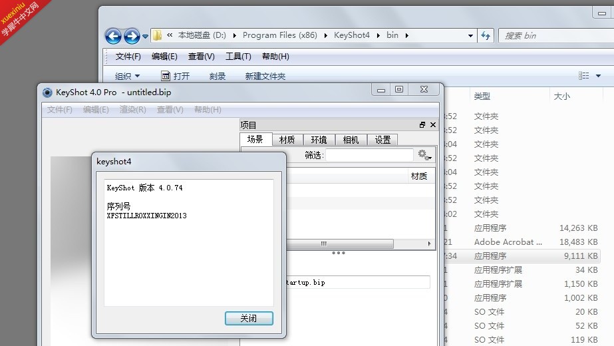Select the Adobe Acrobat file row

(522, 242)
